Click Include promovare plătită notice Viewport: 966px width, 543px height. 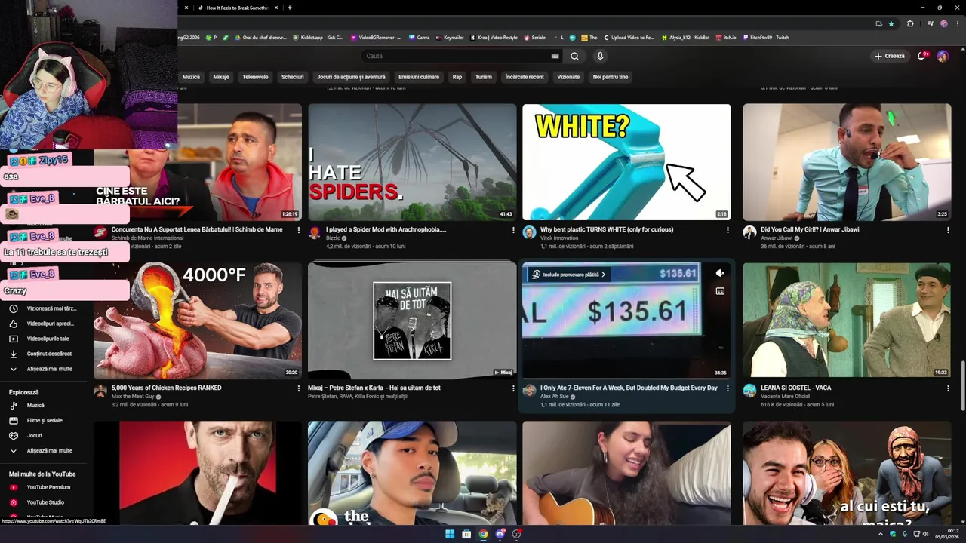coord(568,275)
